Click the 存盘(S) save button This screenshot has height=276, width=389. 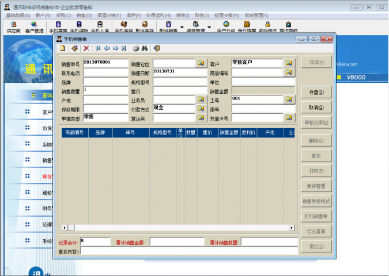pos(316,92)
